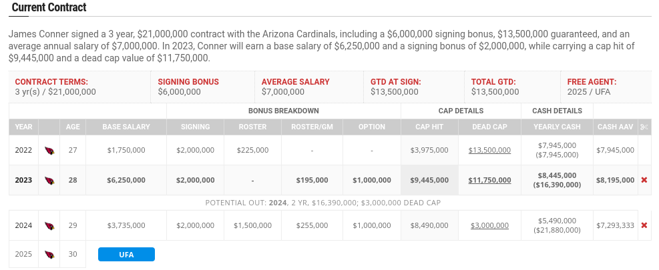Click the Base Salary column header

[126, 127]
